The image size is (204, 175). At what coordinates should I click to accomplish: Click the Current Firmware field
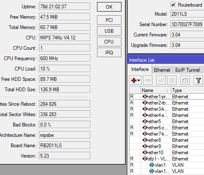click(187, 34)
